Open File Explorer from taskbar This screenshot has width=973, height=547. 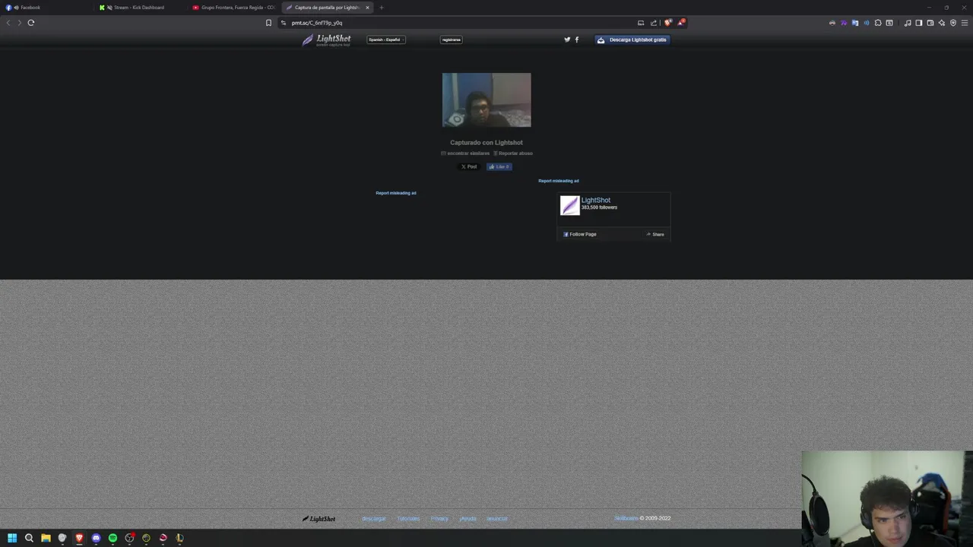tap(46, 538)
